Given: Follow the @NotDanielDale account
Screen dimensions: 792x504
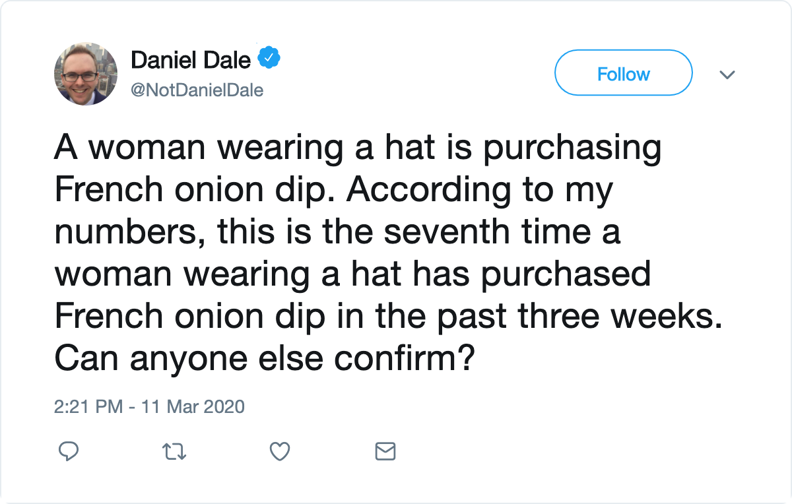Looking at the screenshot, I should pos(623,73).
